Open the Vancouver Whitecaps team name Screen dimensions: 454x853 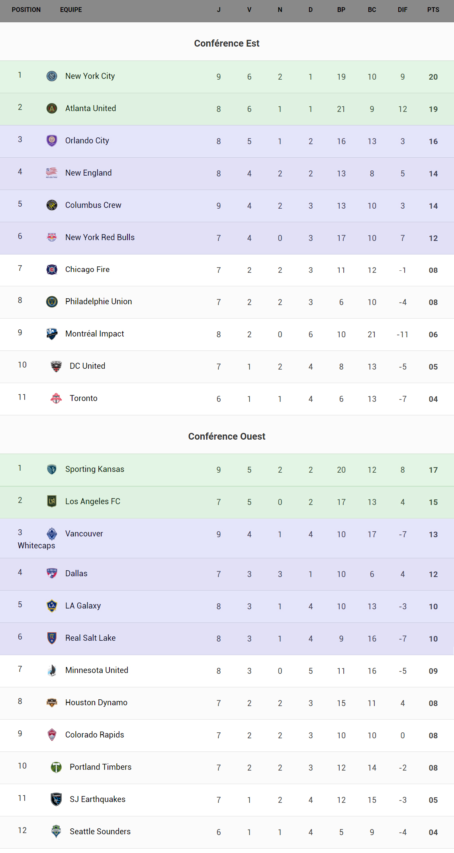pyautogui.click(x=84, y=534)
